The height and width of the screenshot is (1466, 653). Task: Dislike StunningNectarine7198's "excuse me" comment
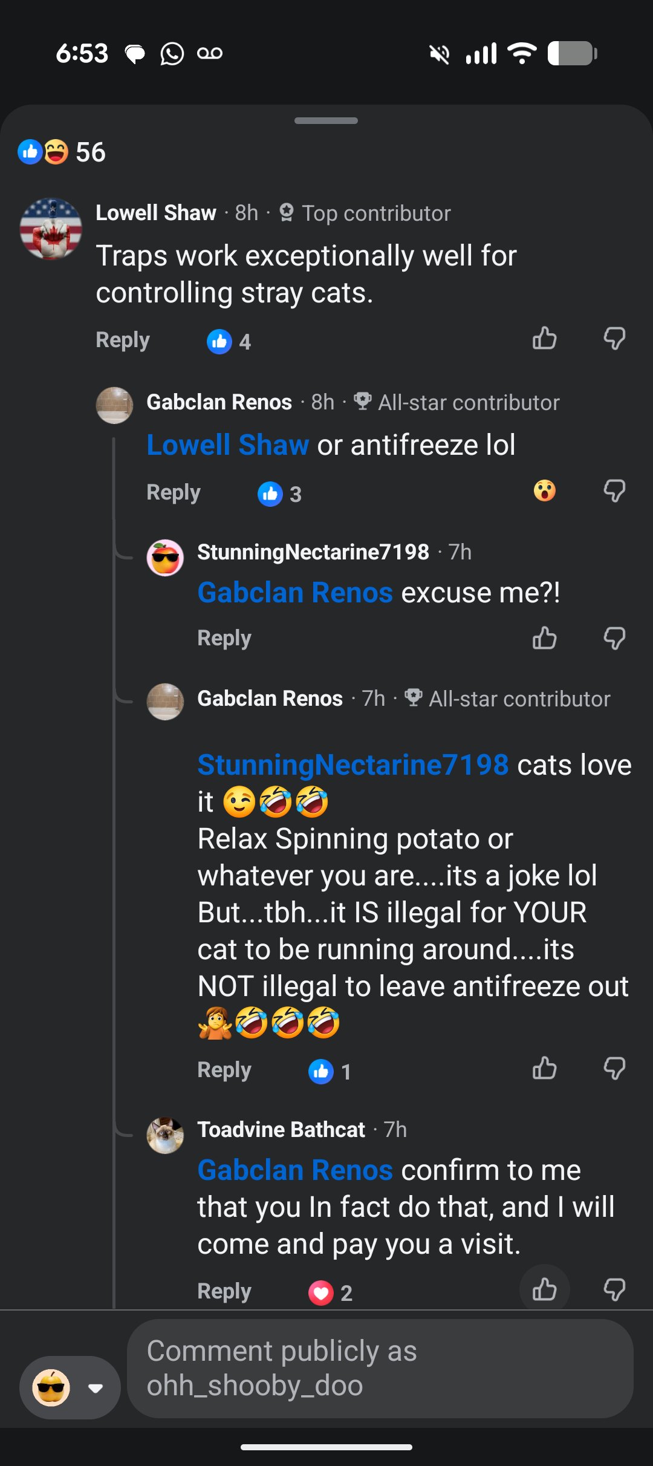pos(614,638)
